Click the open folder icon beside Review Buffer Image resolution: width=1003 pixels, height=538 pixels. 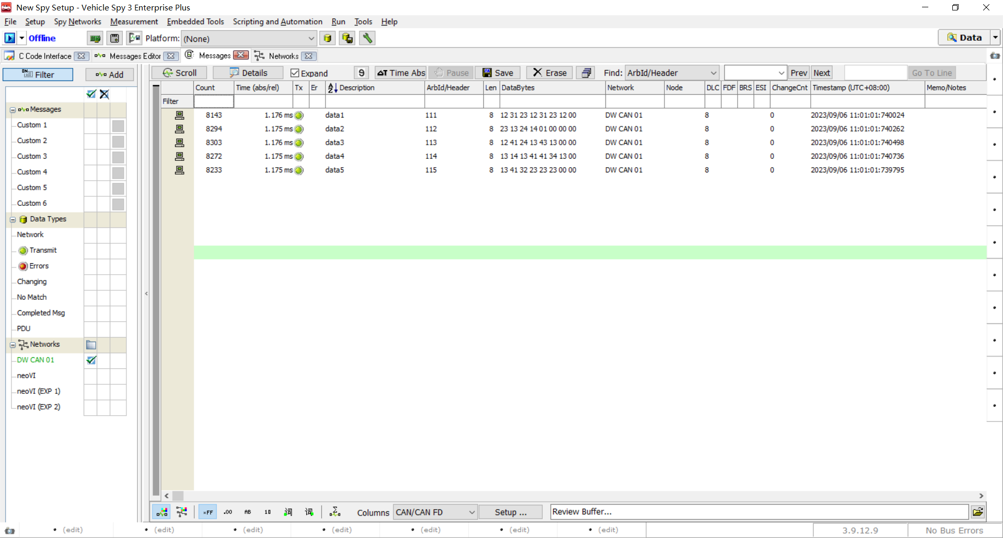(978, 512)
